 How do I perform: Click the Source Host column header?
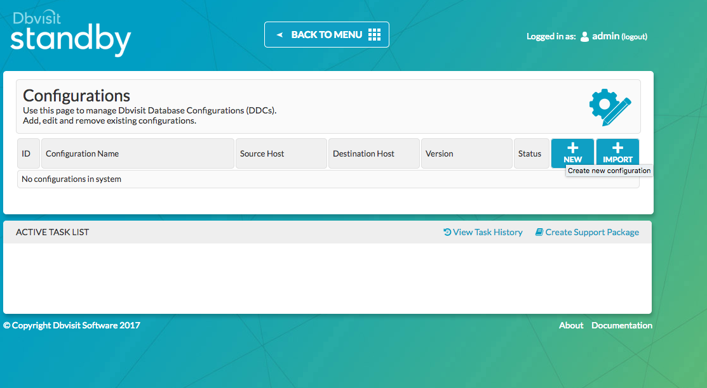pyautogui.click(x=281, y=153)
